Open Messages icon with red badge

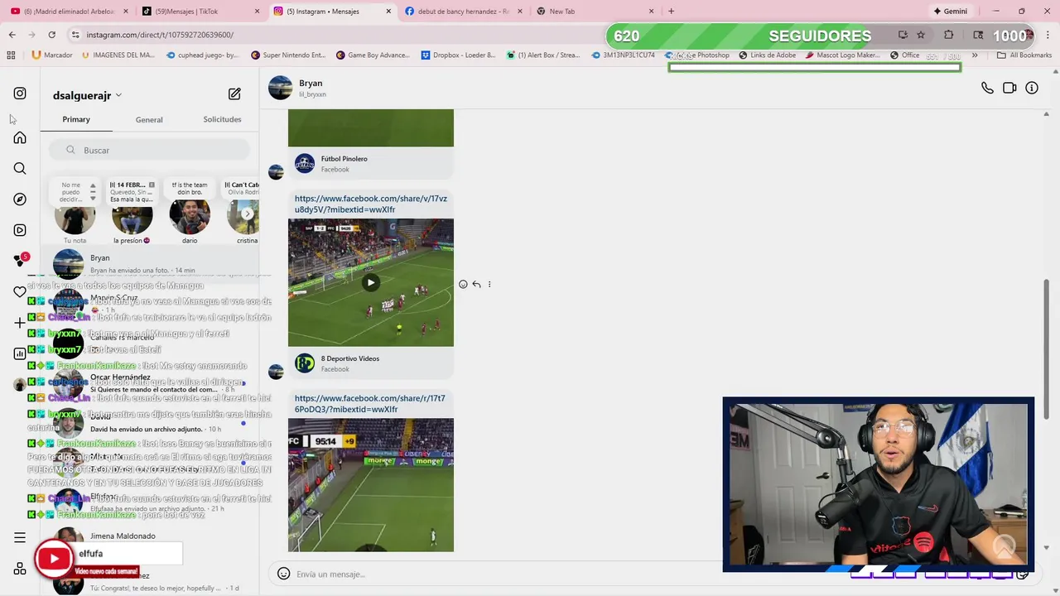coord(21,260)
